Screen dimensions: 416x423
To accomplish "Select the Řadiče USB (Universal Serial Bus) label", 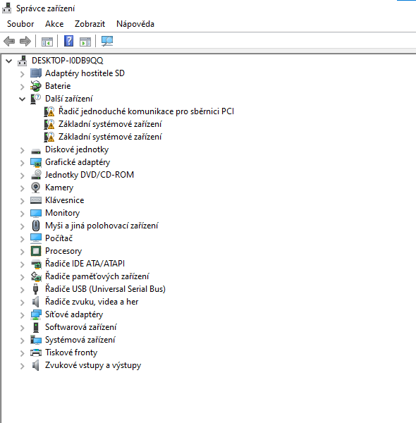I will click(x=105, y=289).
